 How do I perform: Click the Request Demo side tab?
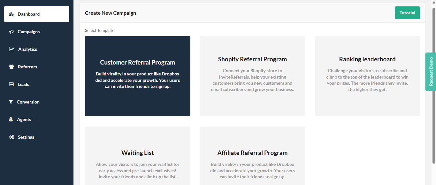pyautogui.click(x=431, y=72)
